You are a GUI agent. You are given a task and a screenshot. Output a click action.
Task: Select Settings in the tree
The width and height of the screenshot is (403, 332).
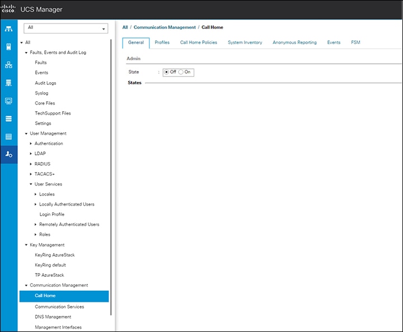click(43, 124)
